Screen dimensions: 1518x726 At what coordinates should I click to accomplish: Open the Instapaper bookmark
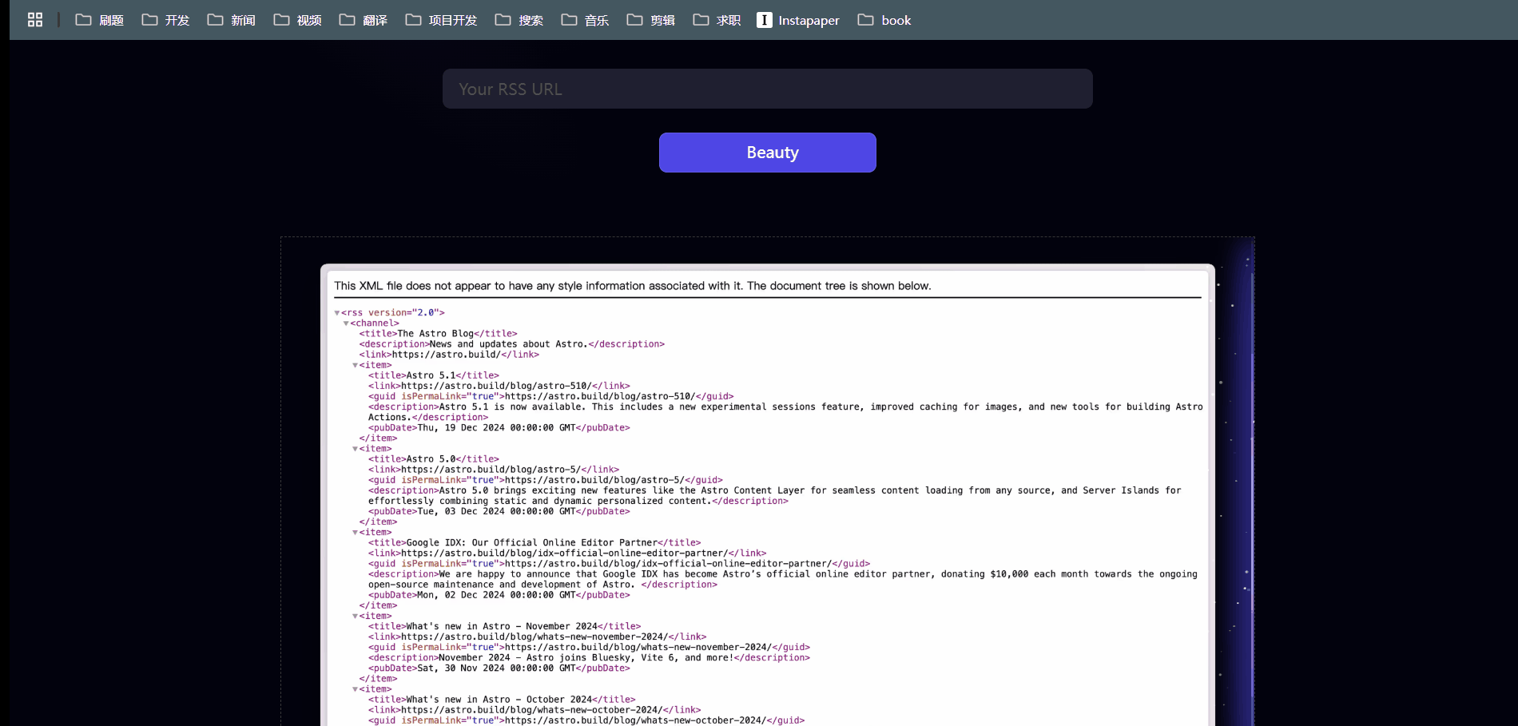pyautogui.click(x=798, y=20)
